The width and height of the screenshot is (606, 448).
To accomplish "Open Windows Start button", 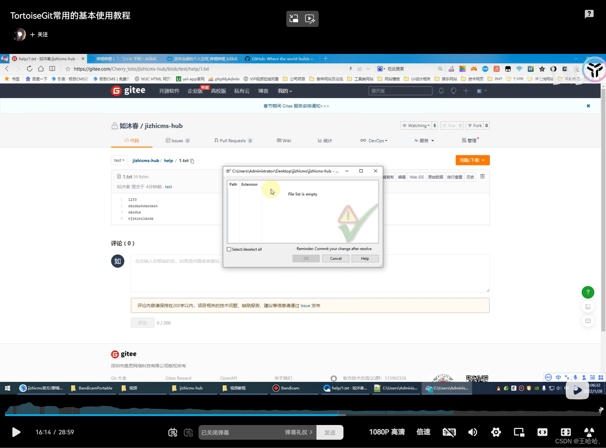I will pos(8,388).
